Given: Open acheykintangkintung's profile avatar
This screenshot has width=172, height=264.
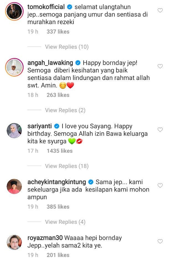Looking at the screenshot, I should coord(14,186).
